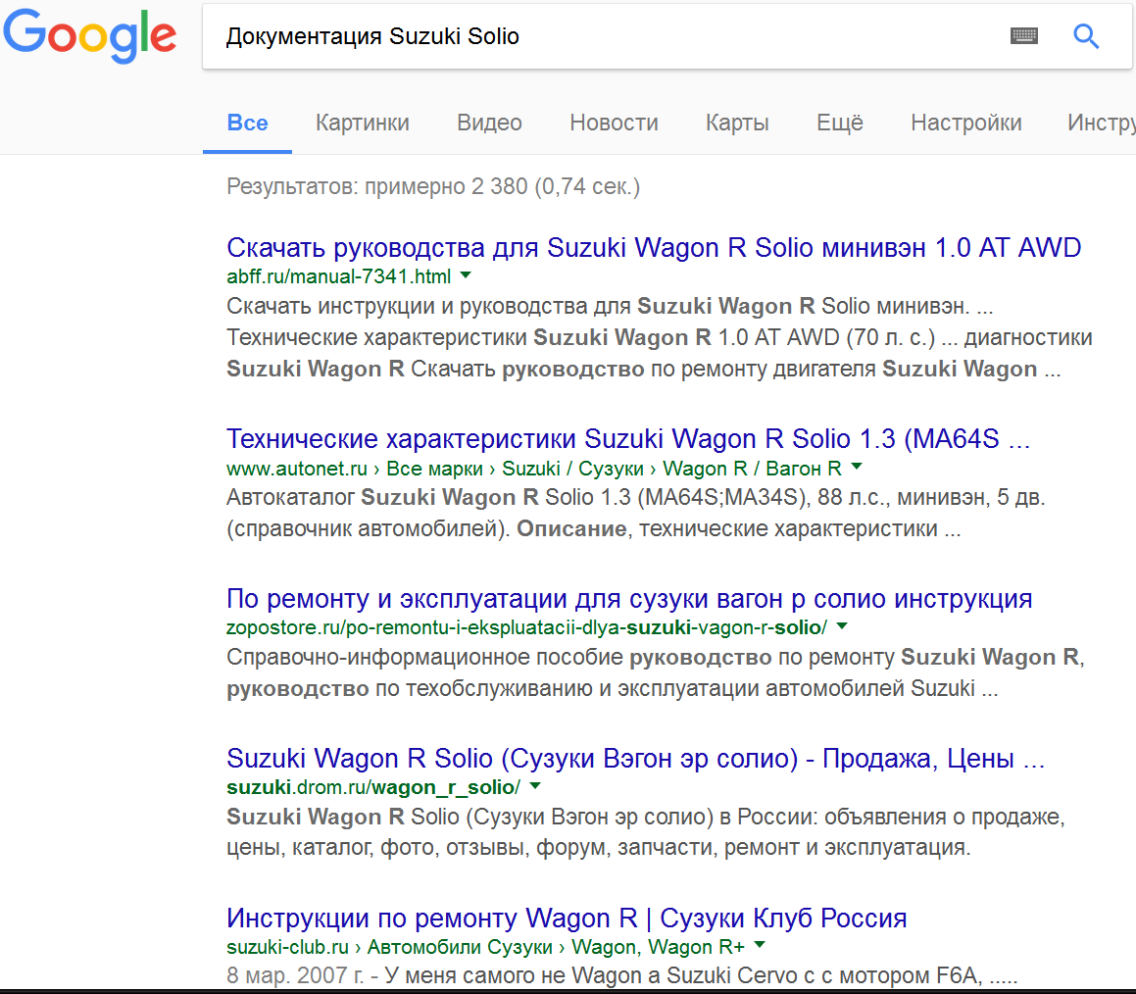Click the zopostore.ru URL text

(x=526, y=627)
